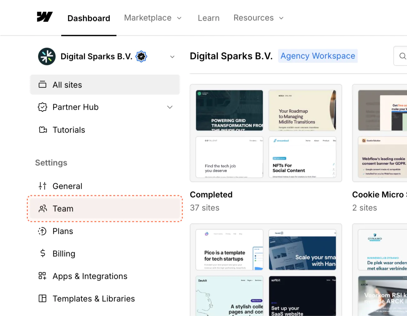Open Team settings
This screenshot has width=407, height=316.
point(105,208)
